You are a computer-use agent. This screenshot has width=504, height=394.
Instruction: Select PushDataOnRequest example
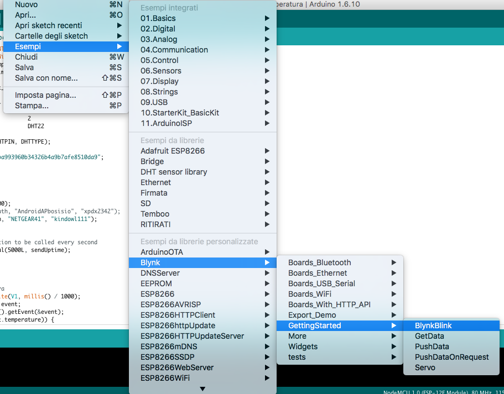(451, 357)
